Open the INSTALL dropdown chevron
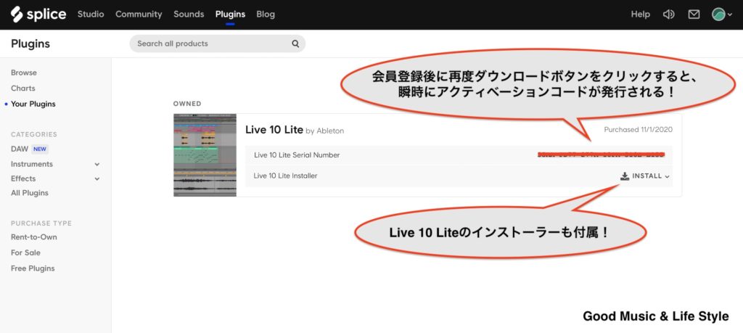The image size is (743, 333). point(668,177)
